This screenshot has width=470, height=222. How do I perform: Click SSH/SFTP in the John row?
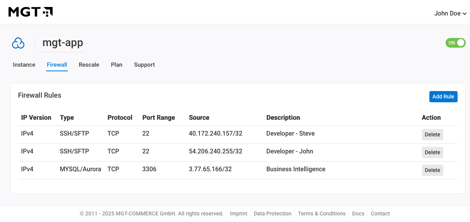coord(74,151)
